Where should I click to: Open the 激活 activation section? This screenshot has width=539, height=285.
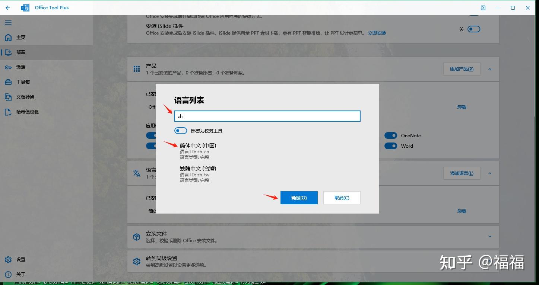46,67
